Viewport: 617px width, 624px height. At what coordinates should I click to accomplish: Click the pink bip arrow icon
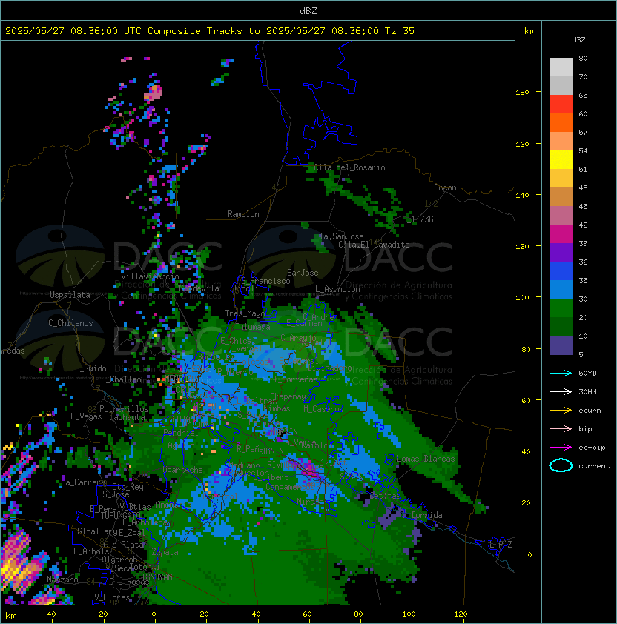coord(561,429)
